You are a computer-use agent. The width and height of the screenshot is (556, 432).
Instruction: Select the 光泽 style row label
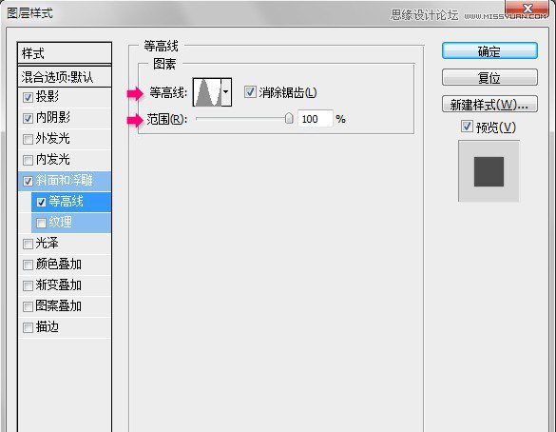(x=48, y=244)
